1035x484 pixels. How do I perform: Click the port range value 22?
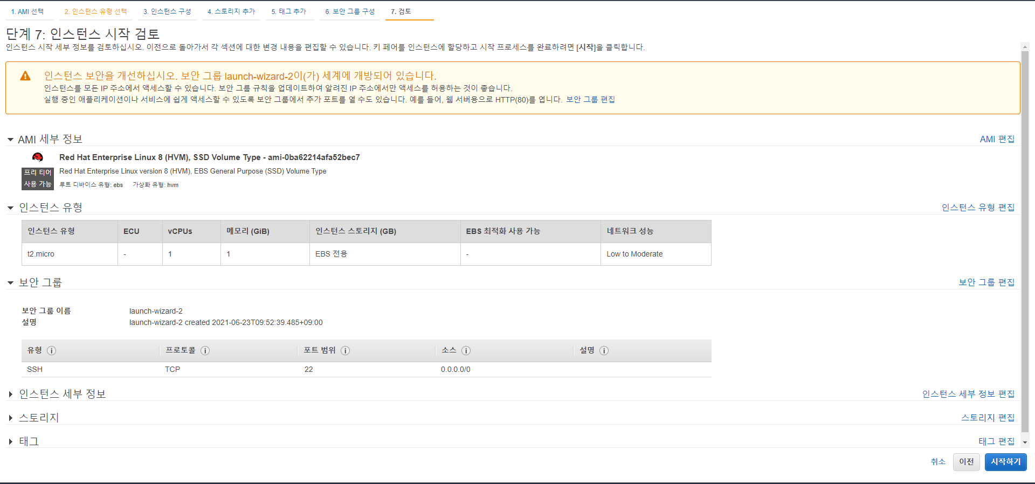[x=308, y=369]
